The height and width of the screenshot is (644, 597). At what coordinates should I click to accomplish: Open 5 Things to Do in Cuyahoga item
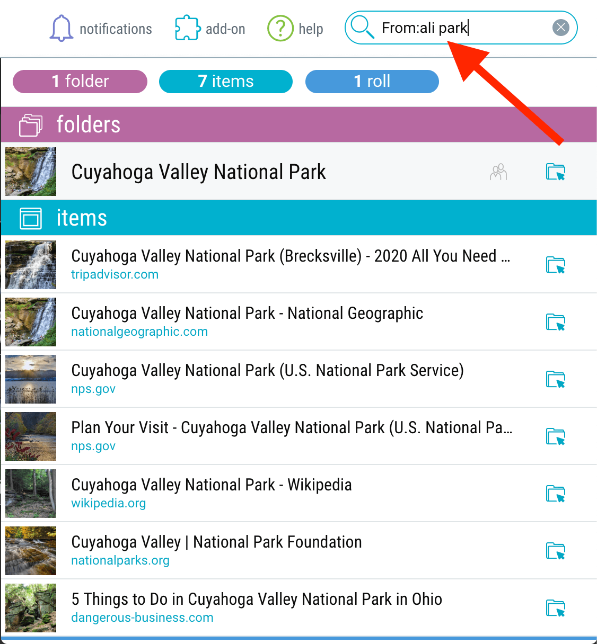257,600
